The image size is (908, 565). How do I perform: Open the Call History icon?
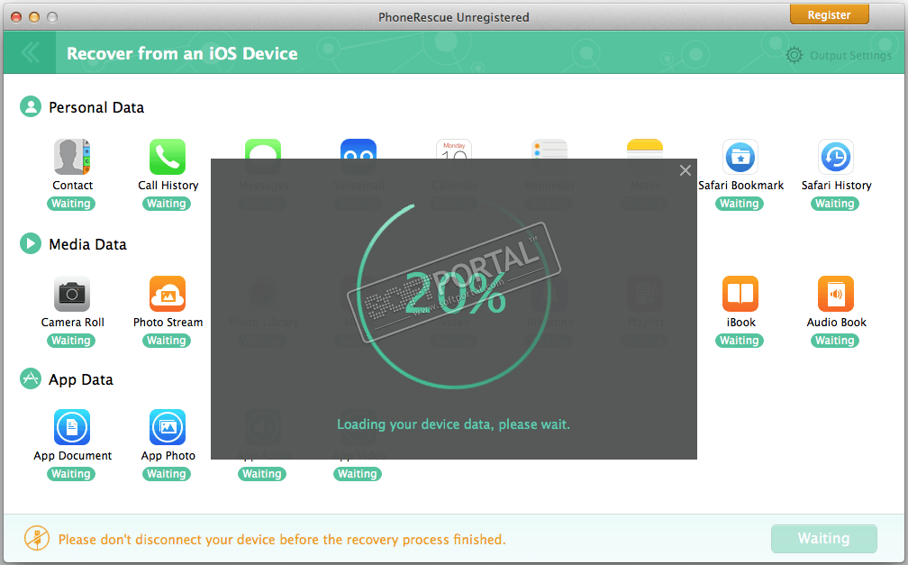pos(168,157)
